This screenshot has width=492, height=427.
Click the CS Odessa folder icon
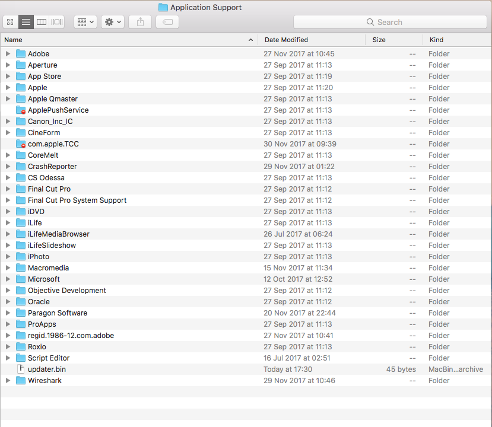click(x=21, y=178)
